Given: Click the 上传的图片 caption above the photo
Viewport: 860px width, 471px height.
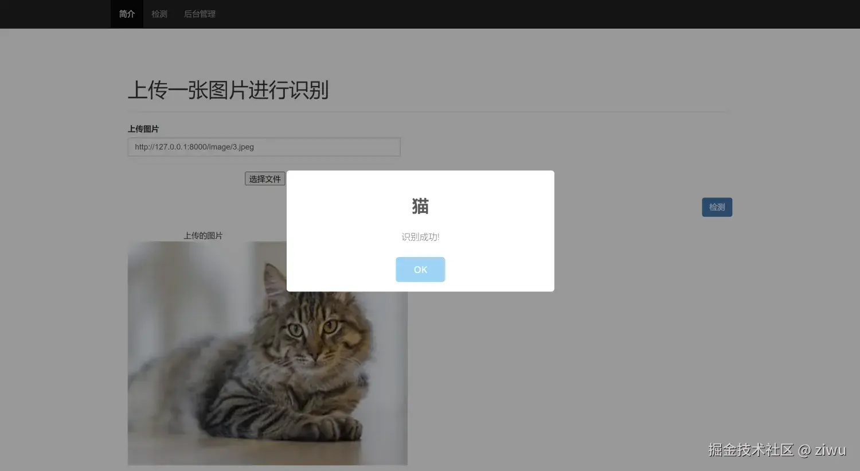Looking at the screenshot, I should [x=203, y=235].
